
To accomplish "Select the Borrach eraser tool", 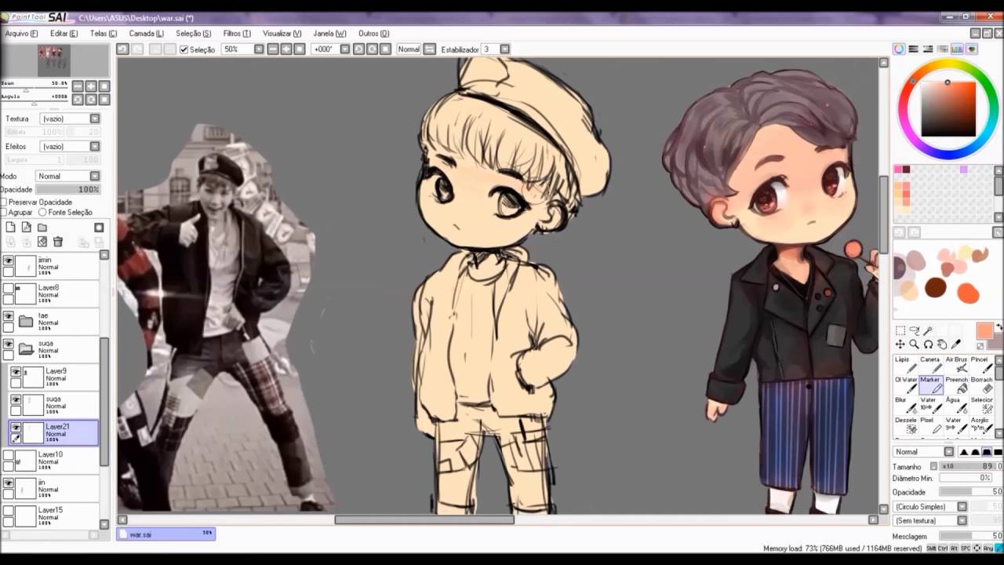I will coord(980,385).
